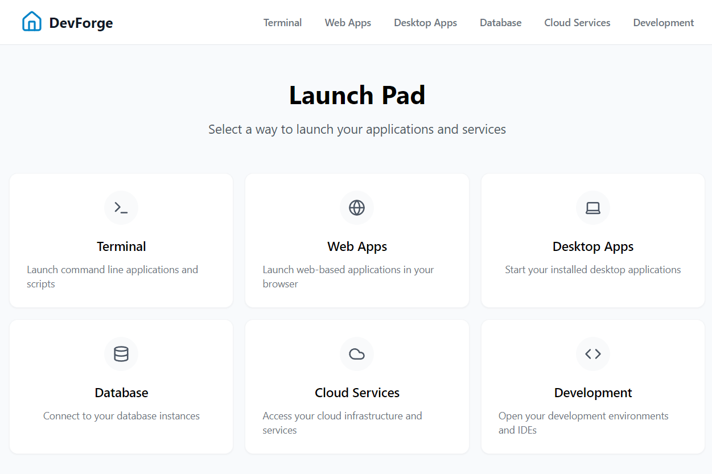712x474 pixels.
Task: Click the Terminal prompt icon on its card
Action: 121,208
